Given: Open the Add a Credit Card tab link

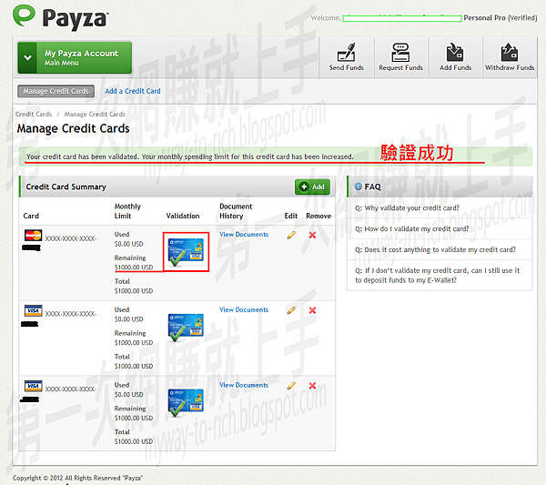Looking at the screenshot, I should tap(133, 91).
